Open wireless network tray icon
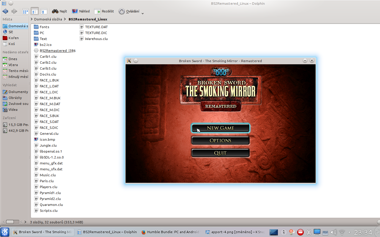The height and width of the screenshot is (237, 380). click(x=342, y=232)
